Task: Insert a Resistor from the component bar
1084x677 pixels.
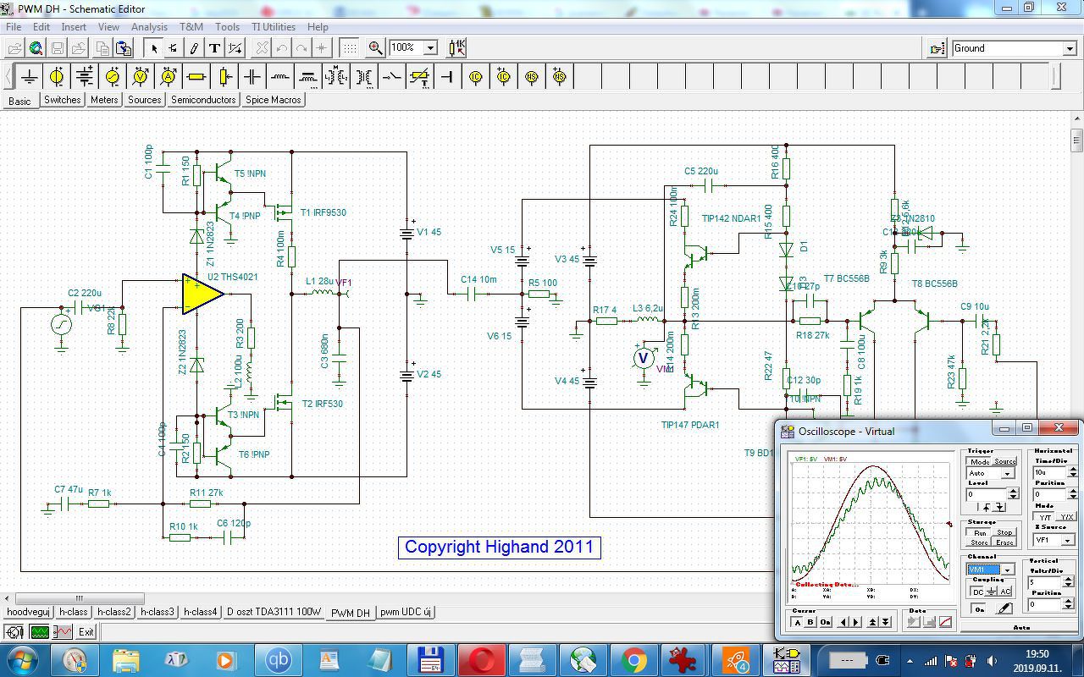Action: pos(196,77)
